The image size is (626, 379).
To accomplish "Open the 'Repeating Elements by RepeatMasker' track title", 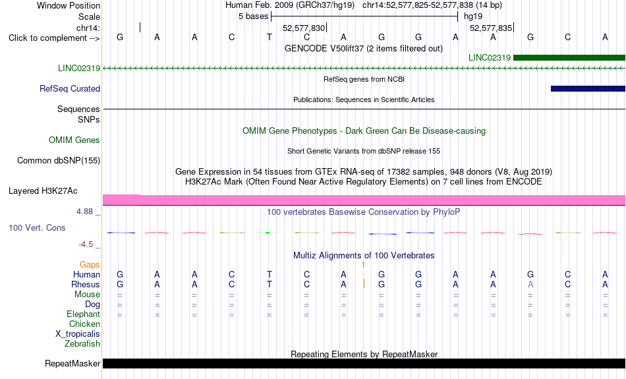I will click(x=364, y=354).
